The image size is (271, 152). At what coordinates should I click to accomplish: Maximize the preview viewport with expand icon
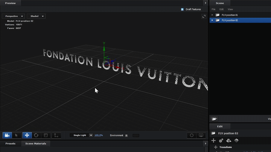coord(204,17)
